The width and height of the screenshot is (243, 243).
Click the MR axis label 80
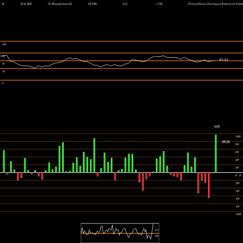[x=237, y=144]
